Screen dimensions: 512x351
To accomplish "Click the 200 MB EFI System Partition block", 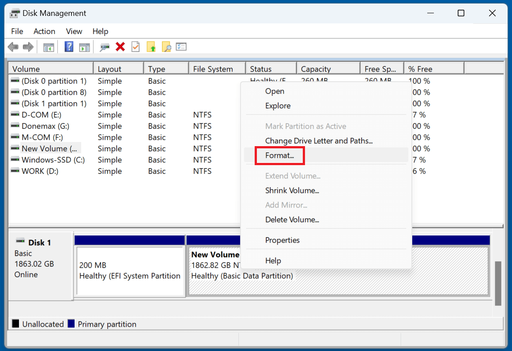I will pyautogui.click(x=130, y=271).
